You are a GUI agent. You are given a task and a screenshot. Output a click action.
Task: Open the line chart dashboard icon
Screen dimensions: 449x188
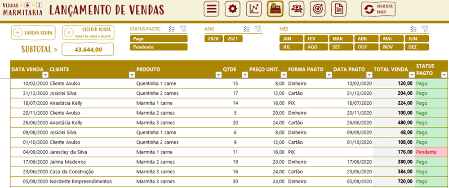click(254, 9)
